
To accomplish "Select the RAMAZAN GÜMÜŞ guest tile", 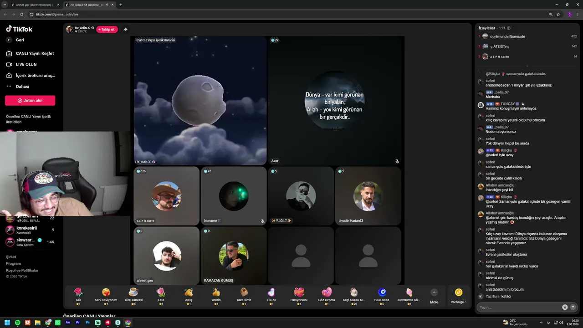I will click(234, 256).
